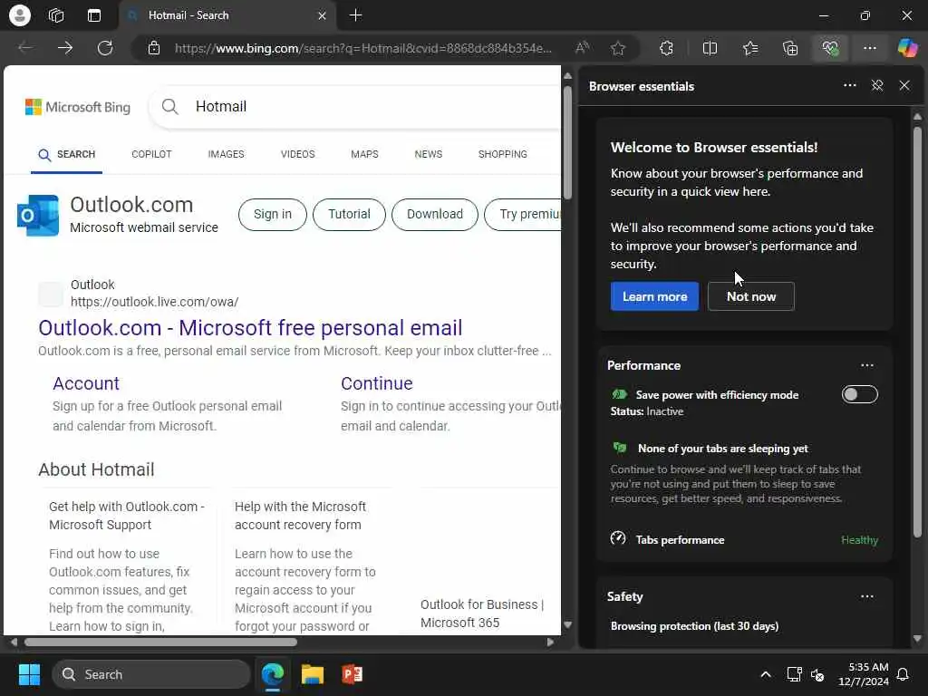
Task: Close the Browser essentials panel
Action: pos(904,86)
